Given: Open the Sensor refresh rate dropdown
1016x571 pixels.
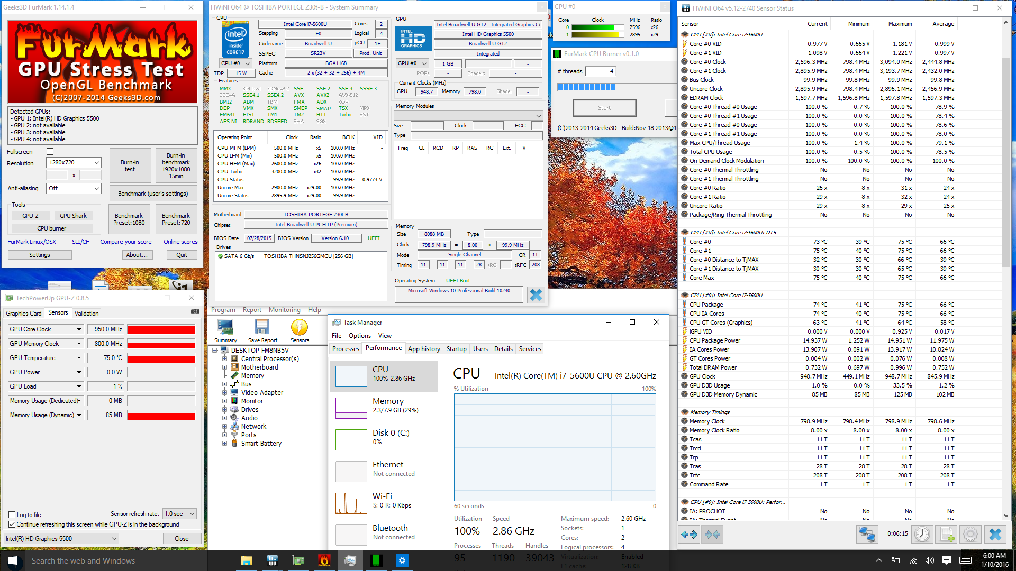Looking at the screenshot, I should [179, 514].
